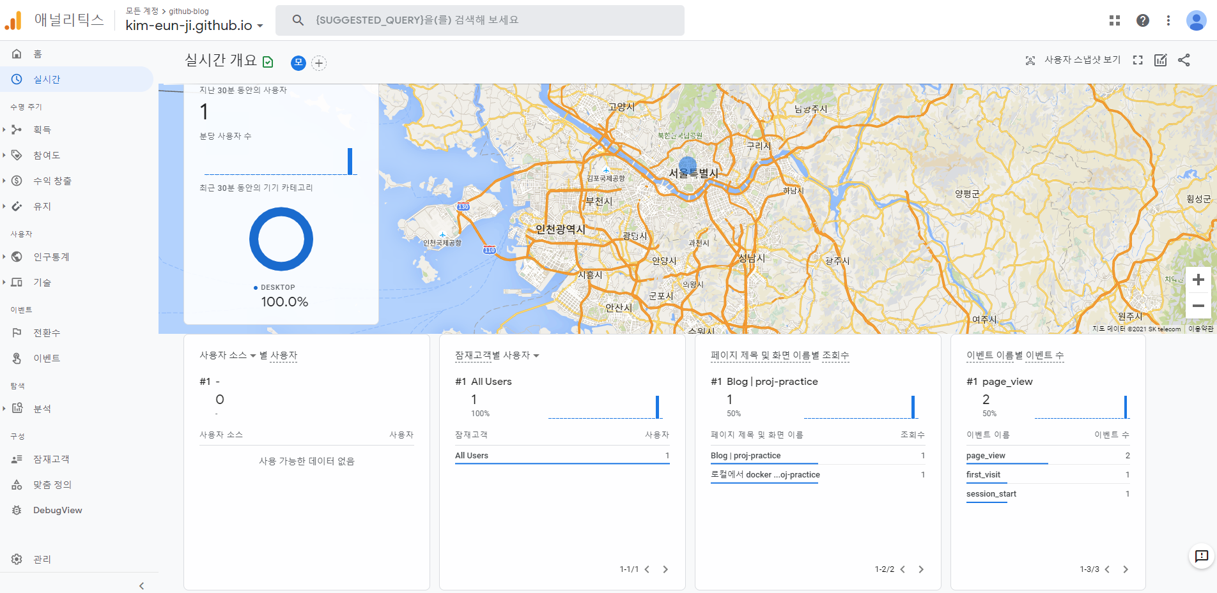Open Audiences in sidebar
This screenshot has height=593, width=1217.
click(77, 459)
